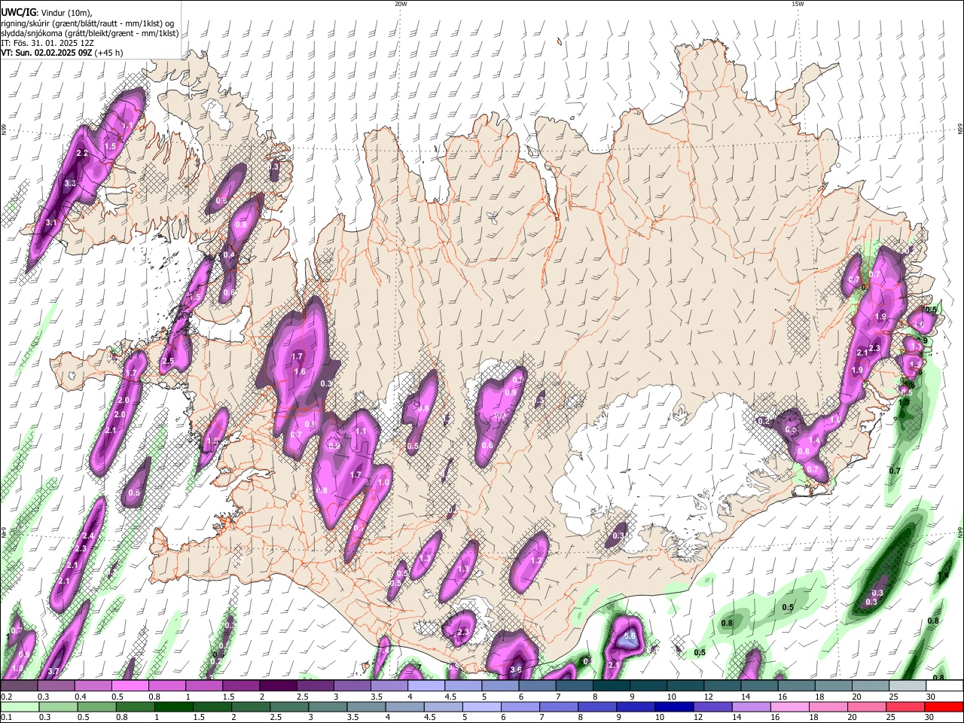Screen dimensions: 964x723
Task: Click the '3.7' precipitation value on the map
Action: [x=53, y=671]
